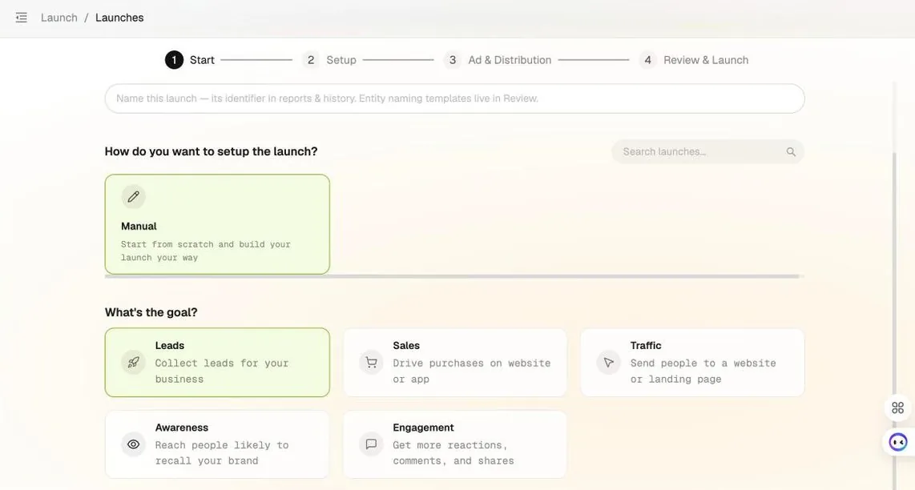Go to step 2 Setup
The height and width of the screenshot is (490, 915).
[329, 60]
